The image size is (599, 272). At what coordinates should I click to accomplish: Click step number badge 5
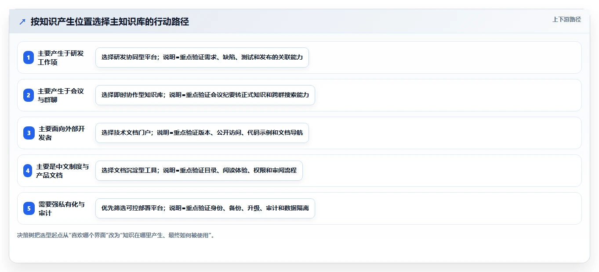[x=29, y=208]
